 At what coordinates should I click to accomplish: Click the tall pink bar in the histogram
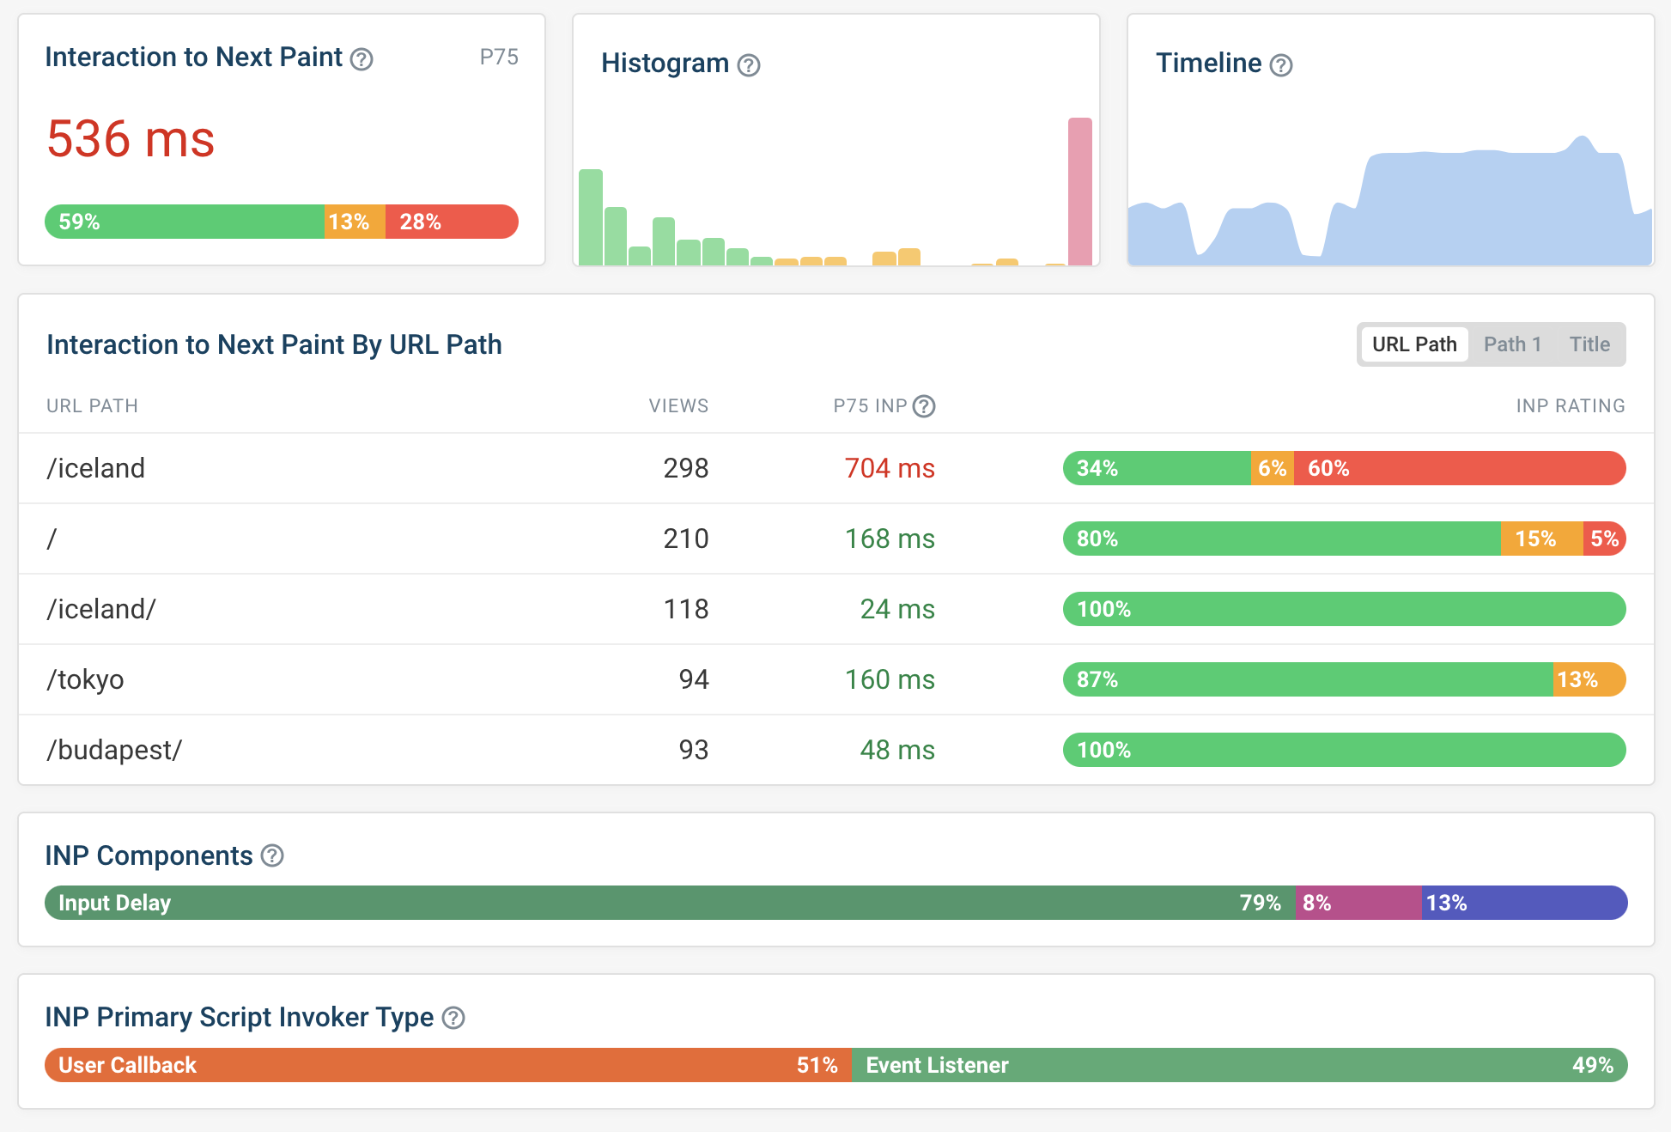1080,192
